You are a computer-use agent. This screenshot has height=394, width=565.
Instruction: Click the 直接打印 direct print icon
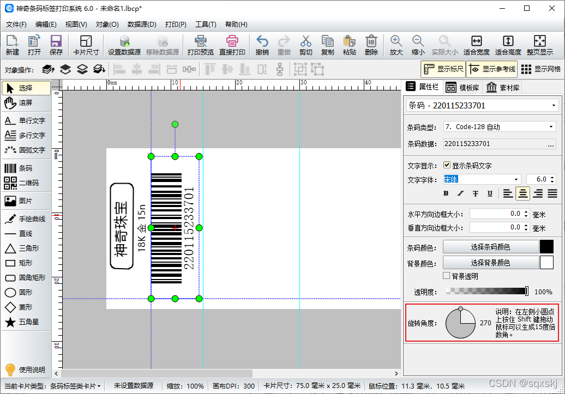[x=232, y=45]
